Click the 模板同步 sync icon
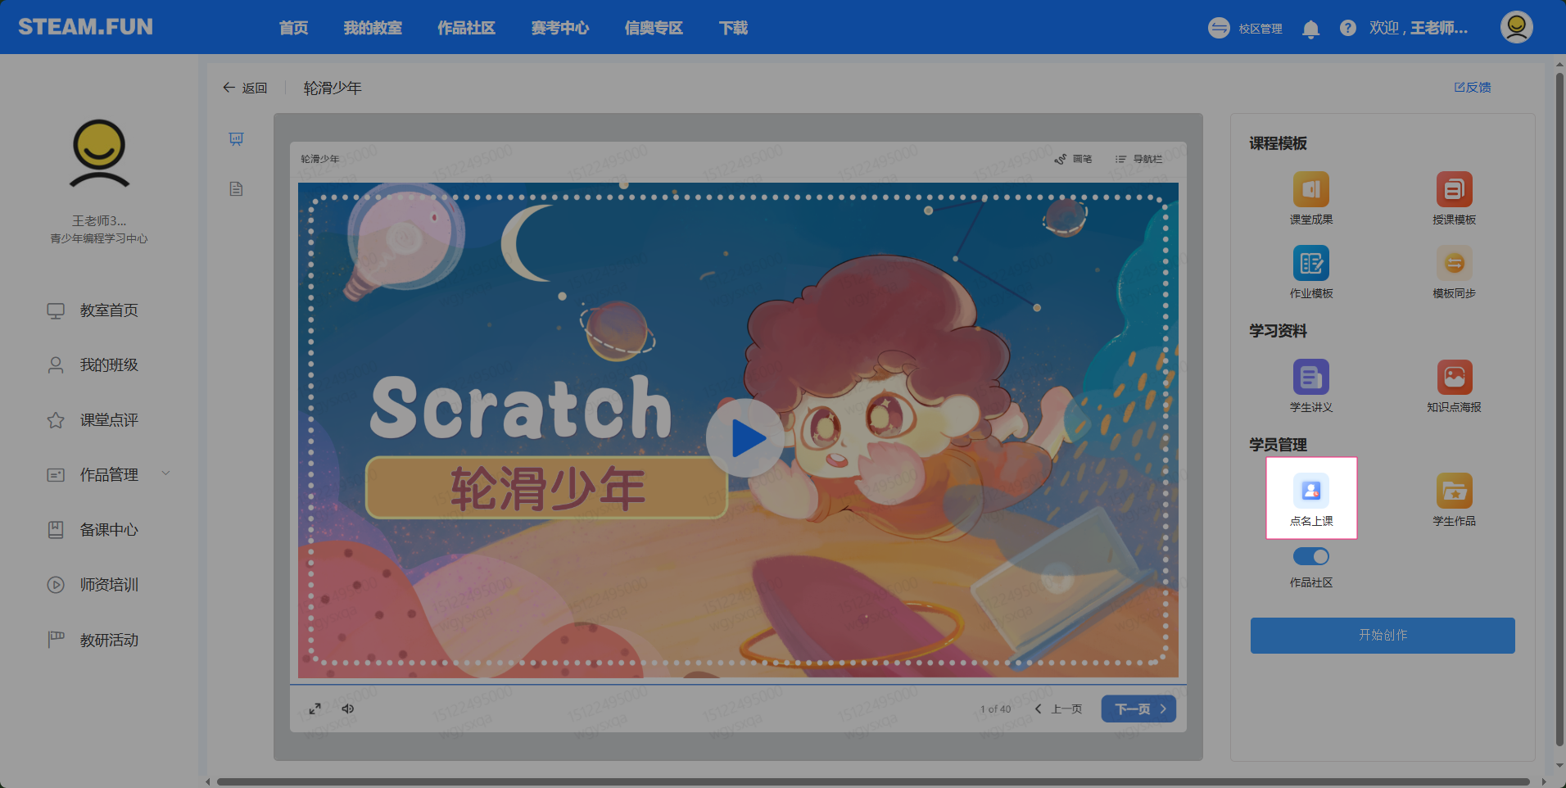 point(1454,264)
